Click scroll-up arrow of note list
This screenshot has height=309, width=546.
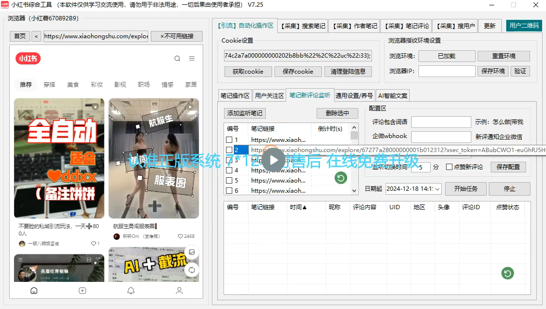click(354, 128)
